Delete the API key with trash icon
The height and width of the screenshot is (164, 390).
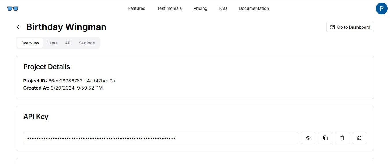(x=342, y=138)
